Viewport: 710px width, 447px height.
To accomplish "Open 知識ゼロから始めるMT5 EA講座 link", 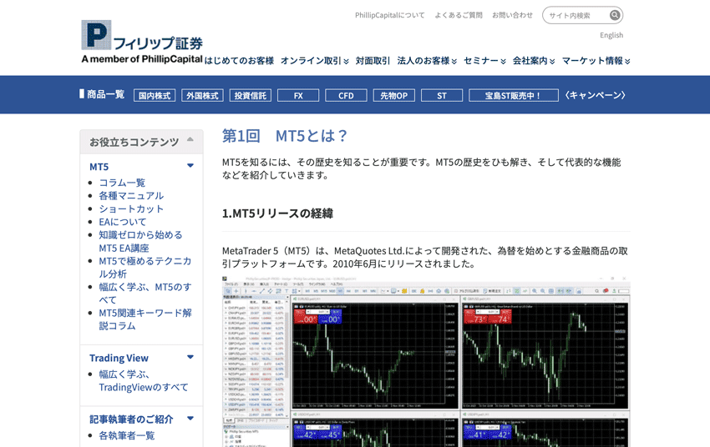I will 141,241.
